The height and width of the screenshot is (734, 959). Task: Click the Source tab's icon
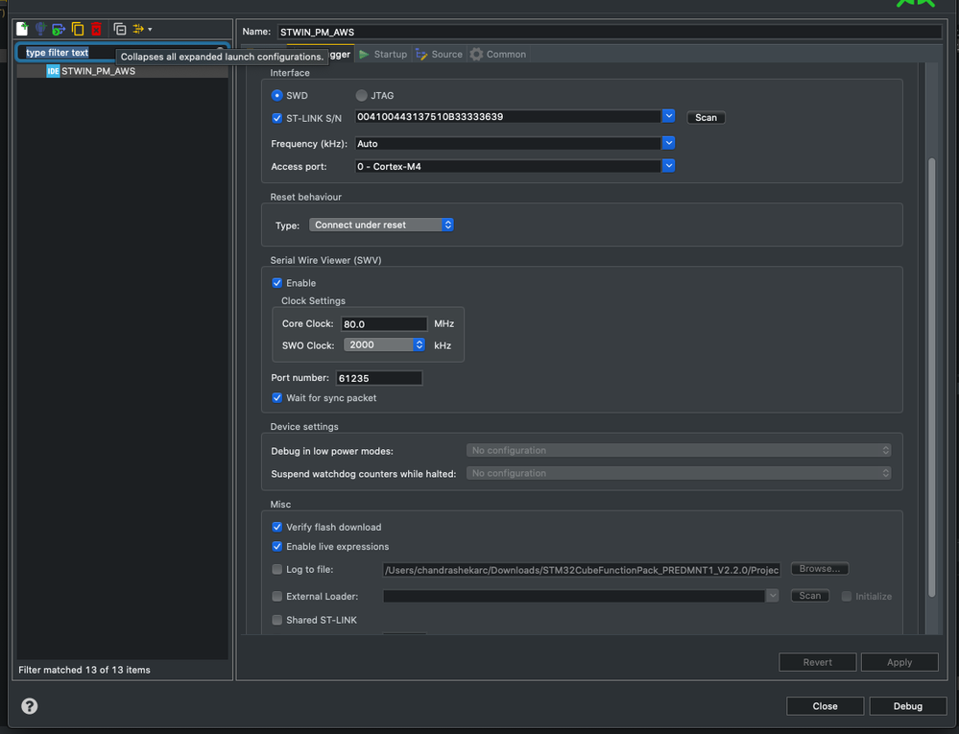point(421,55)
